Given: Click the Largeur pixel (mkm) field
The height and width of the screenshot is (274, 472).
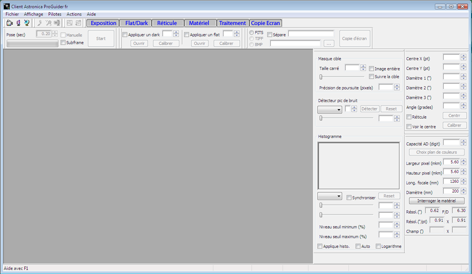Looking at the screenshot, I should point(451,162).
